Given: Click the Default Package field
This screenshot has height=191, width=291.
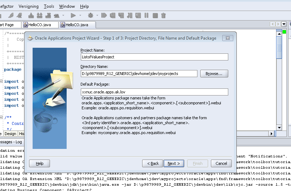Looking at the screenshot, I should click(155, 92).
